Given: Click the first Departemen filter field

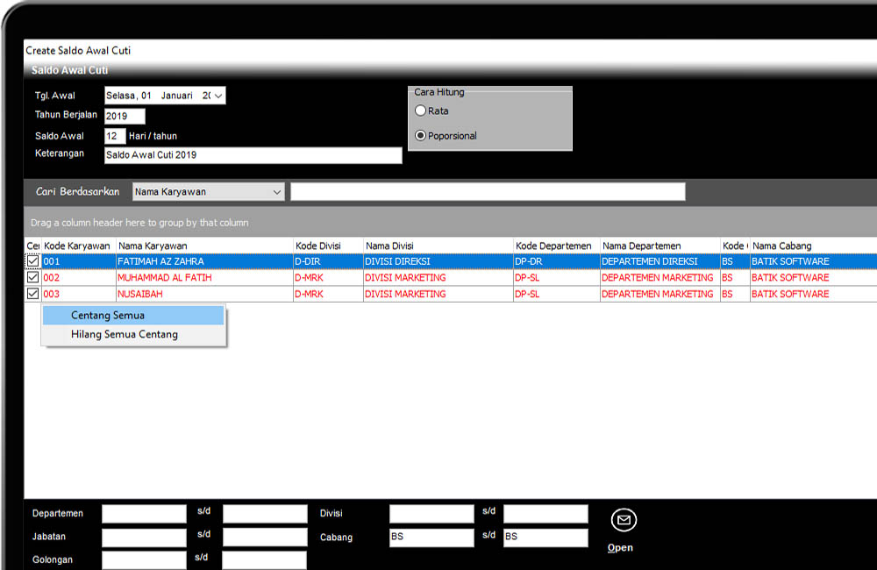Looking at the screenshot, I should pos(144,514).
